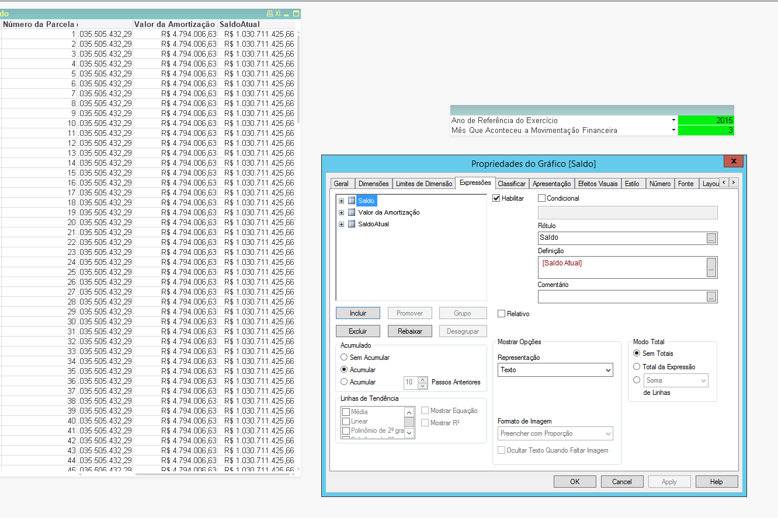This screenshot has height=518, width=778.
Task: Open the expression editor beside Definição
Action: 711,268
